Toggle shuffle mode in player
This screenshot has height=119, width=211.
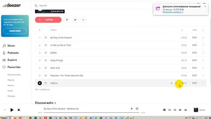(175, 110)
